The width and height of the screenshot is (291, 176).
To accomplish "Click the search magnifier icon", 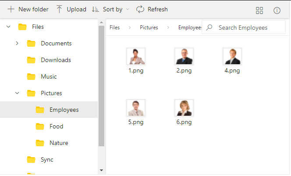I will (209, 28).
